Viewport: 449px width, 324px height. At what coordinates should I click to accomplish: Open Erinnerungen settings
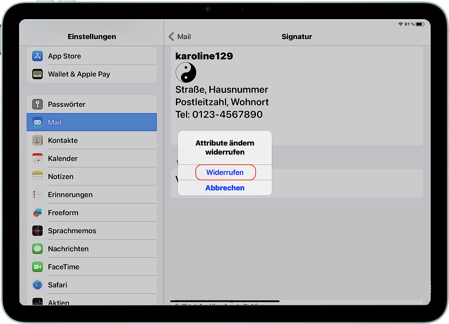92,194
